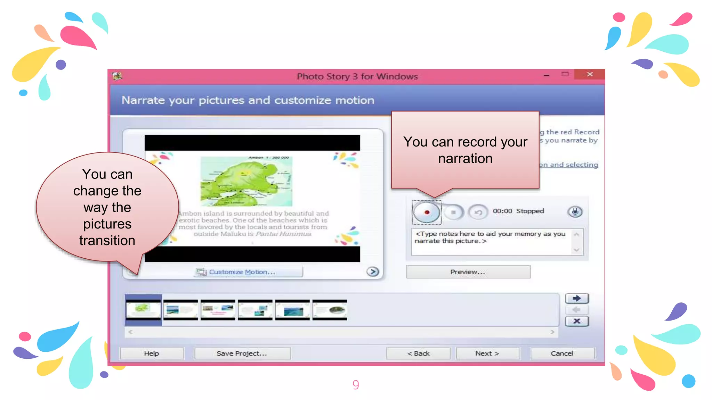Click the 'on and selecting' help link
Image resolution: width=712 pixels, height=400 pixels.
tap(569, 165)
